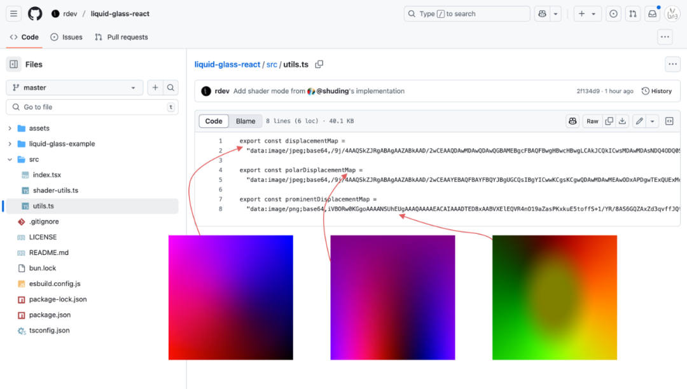Viewport: 687px width, 389px height.
Task: Copy file path icon next to utils.ts
Action: 319,64
